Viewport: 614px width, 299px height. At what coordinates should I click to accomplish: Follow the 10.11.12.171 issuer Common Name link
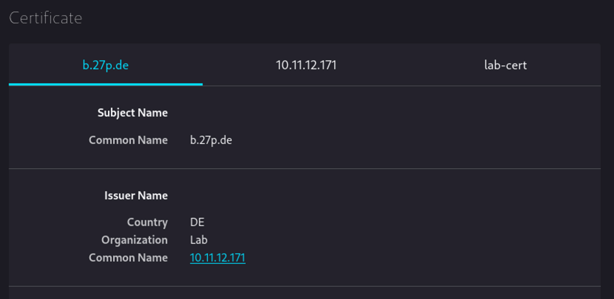pos(217,258)
